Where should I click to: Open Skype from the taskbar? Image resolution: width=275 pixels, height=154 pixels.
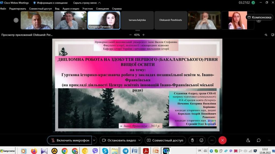click(x=105, y=151)
